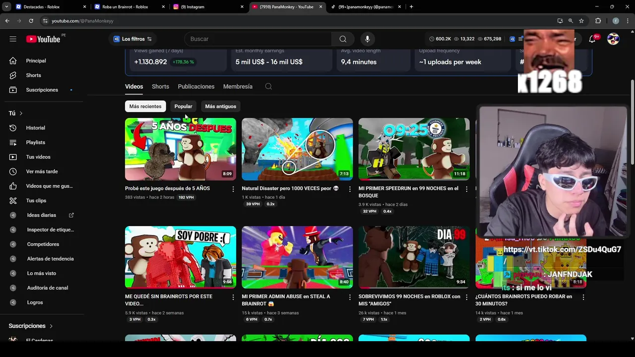Switch to the channel Shorts tab

tap(160, 86)
